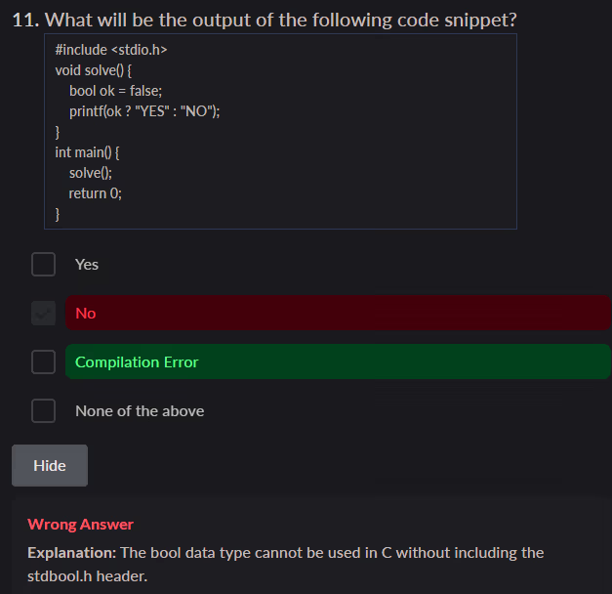Click the bold Explanation label
Screen dimensions: 612x594
click(x=71, y=553)
